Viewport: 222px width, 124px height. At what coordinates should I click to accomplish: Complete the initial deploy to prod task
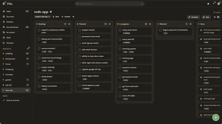[x=79, y=85]
